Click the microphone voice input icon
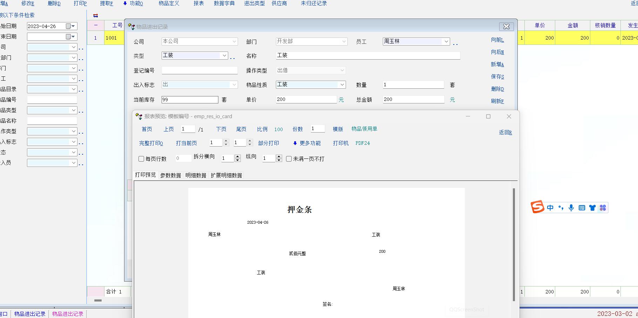Viewport: 638px width, 318px height. point(571,208)
